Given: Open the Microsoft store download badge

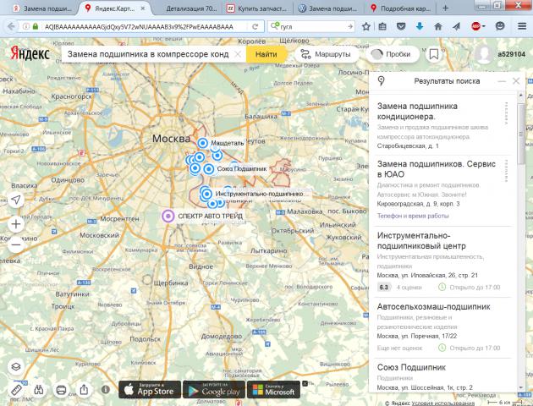Looking at the screenshot, I should (273, 389).
